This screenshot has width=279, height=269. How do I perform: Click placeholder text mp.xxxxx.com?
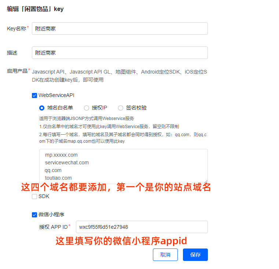point(61,155)
